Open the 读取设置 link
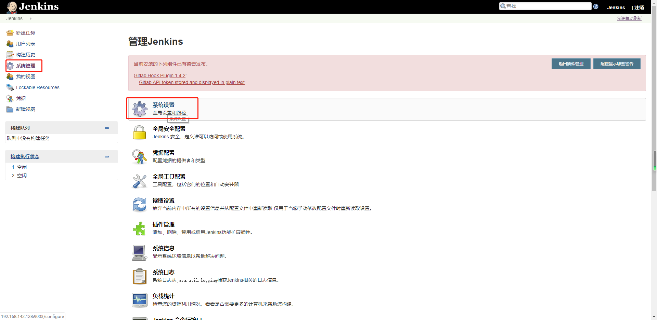Viewport: 657px width, 320px height. pos(164,200)
